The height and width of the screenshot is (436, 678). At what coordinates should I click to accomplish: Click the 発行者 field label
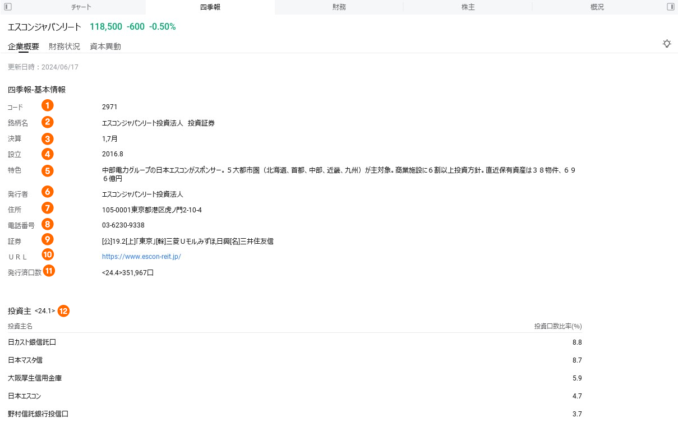[18, 194]
